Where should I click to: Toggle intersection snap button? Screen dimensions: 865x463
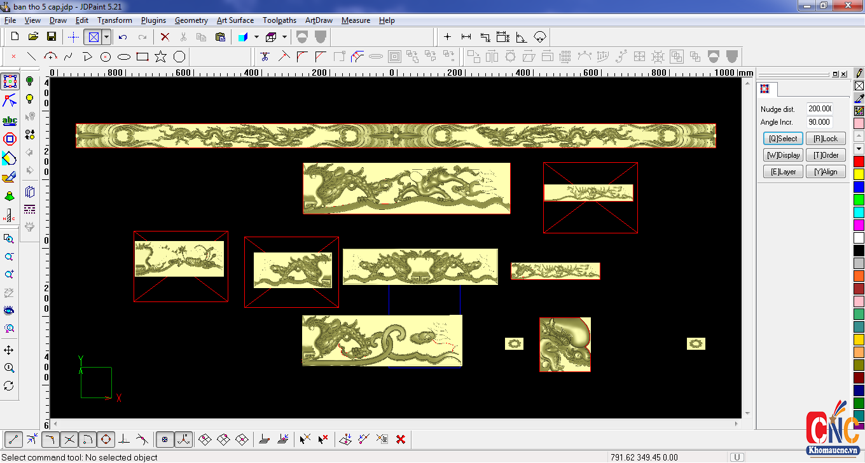(x=69, y=439)
